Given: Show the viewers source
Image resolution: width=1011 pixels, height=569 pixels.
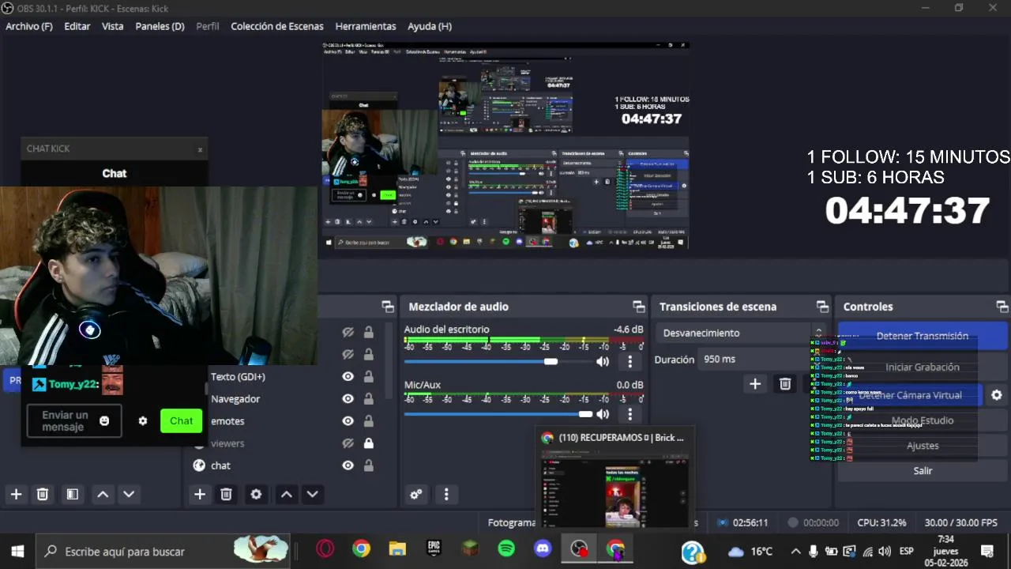Looking at the screenshot, I should (x=348, y=443).
